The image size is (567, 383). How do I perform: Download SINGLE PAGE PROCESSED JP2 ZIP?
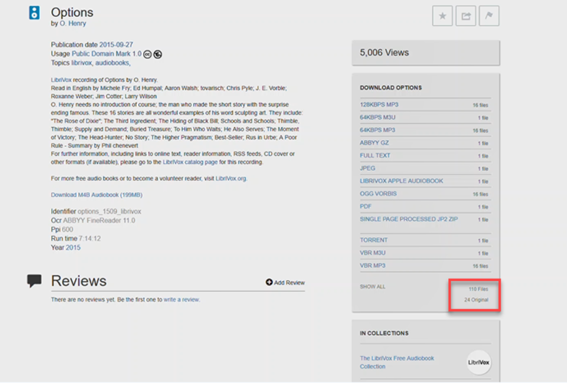click(409, 219)
